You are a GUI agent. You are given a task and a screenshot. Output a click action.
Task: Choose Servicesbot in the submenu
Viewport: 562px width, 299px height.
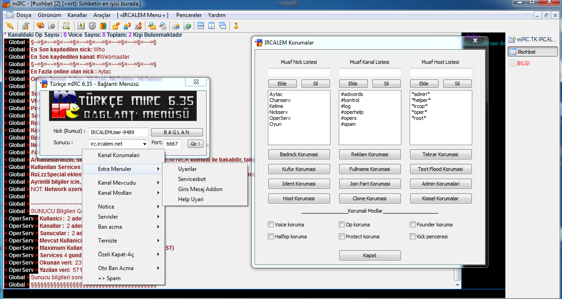(x=205, y=179)
